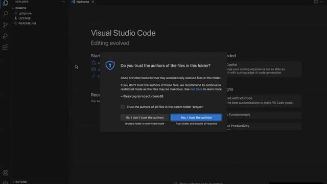Open Explorer views and more actions
Screen dimensions: 327x184
point(63,2)
